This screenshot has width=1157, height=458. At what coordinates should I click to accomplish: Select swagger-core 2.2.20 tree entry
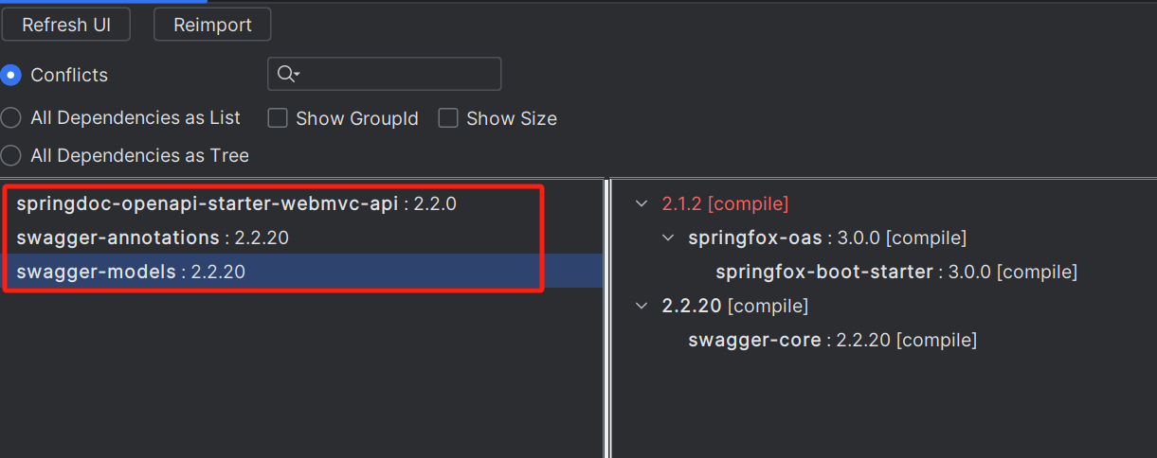click(833, 340)
